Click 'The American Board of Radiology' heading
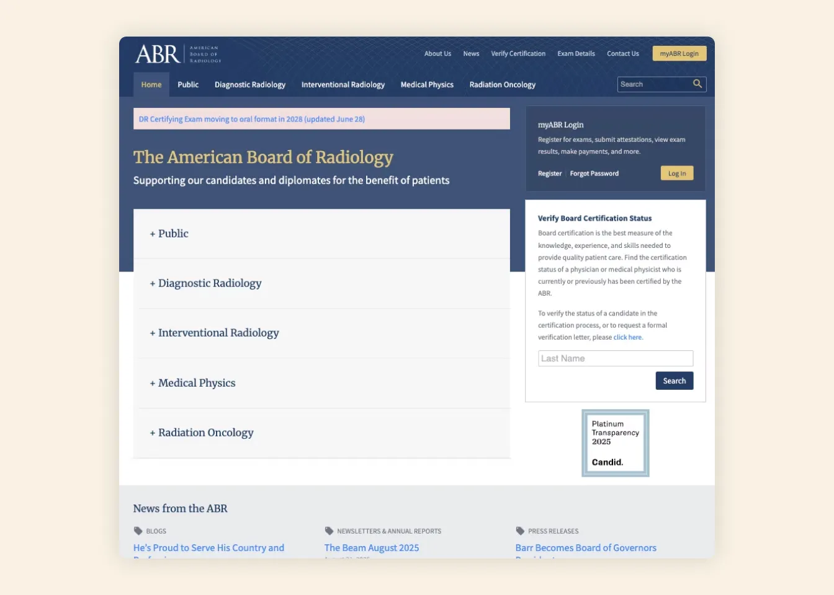 click(263, 157)
